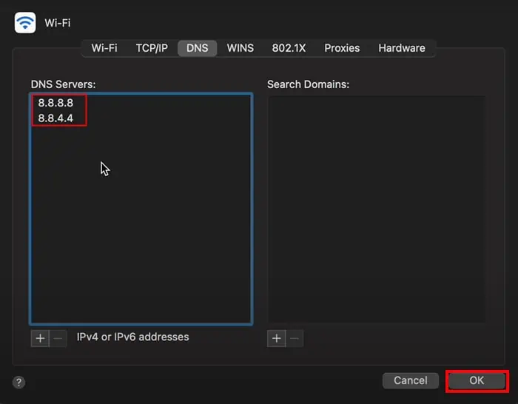
Task: Open the WINS tab
Action: pyautogui.click(x=240, y=48)
